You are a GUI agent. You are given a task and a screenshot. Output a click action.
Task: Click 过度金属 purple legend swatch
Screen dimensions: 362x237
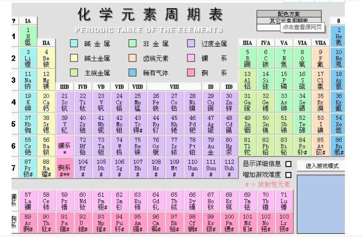191,44
